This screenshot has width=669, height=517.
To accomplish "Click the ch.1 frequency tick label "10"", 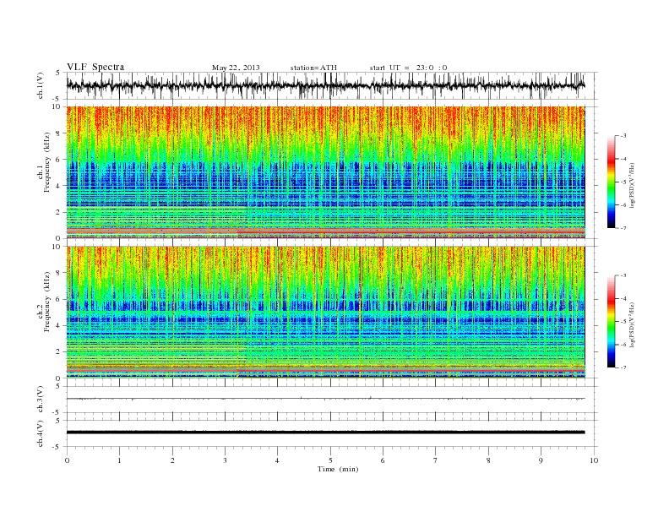I will 58,106.
